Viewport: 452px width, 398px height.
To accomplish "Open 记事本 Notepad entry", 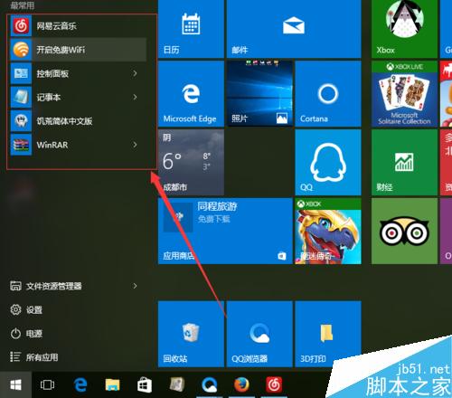I will pyautogui.click(x=79, y=97).
